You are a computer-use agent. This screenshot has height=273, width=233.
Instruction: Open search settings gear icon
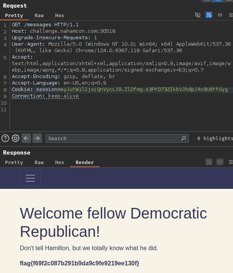point(16,138)
